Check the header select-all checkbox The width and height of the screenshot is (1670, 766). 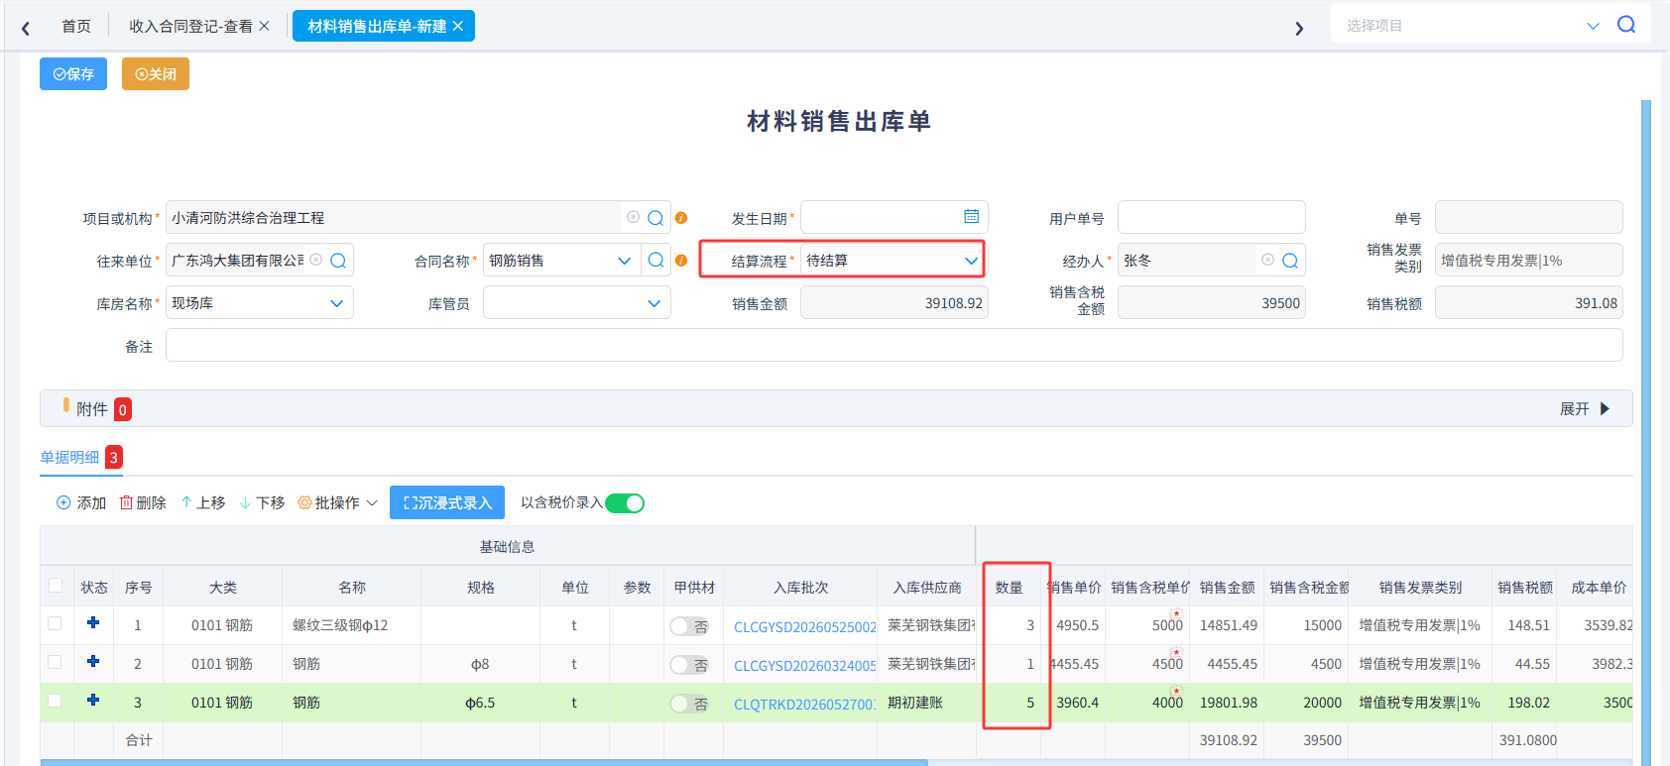pos(56,586)
